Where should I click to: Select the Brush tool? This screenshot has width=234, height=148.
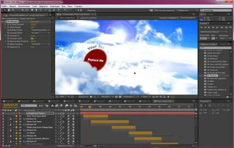point(46,10)
